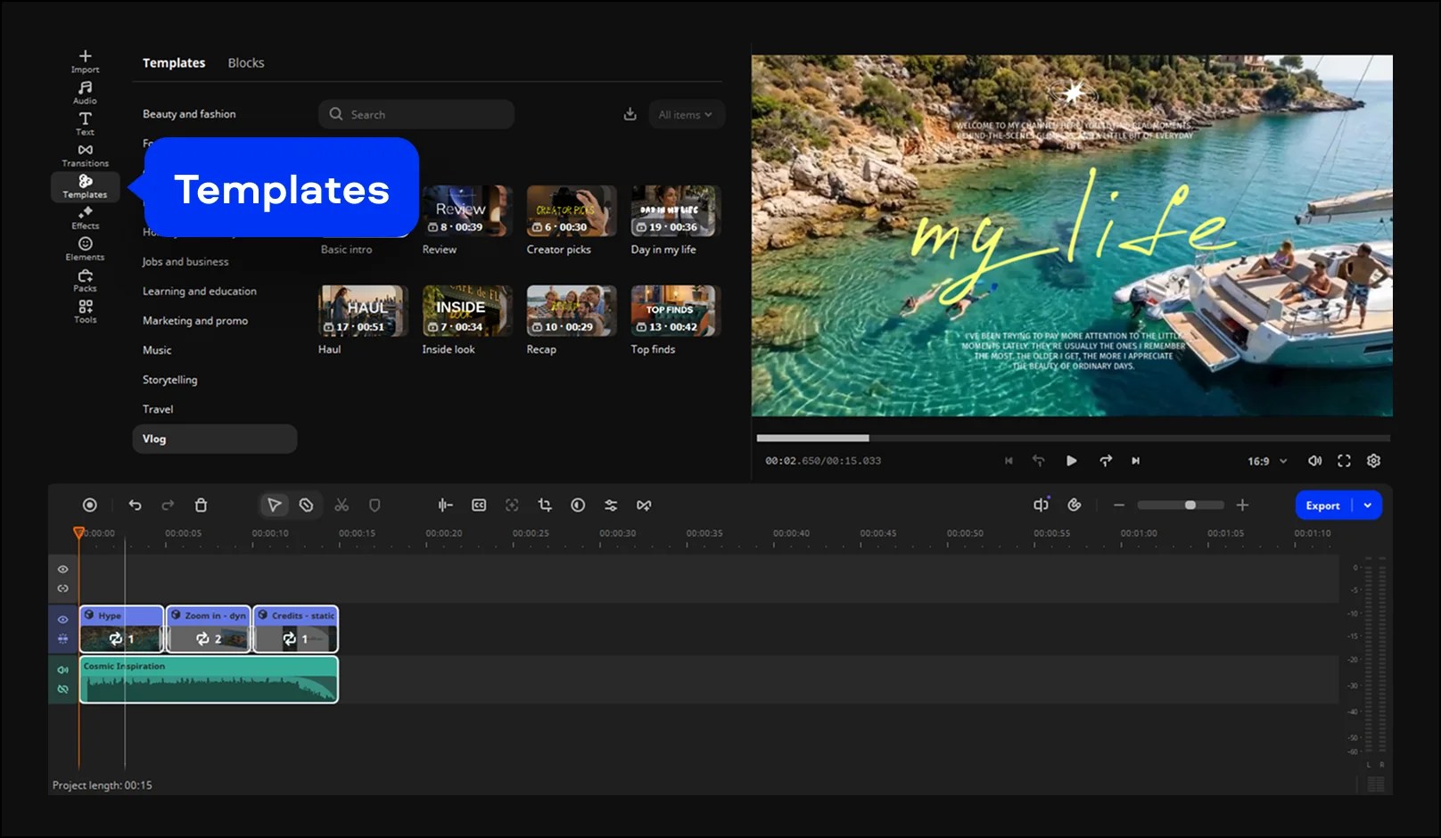
Task: Toggle link on the top track
Action: point(62,588)
